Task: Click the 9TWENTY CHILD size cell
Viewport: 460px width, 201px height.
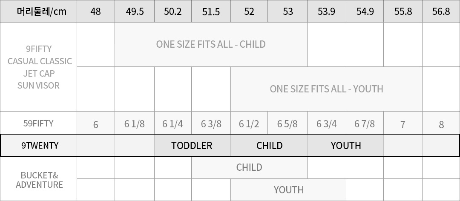Action: [269, 146]
